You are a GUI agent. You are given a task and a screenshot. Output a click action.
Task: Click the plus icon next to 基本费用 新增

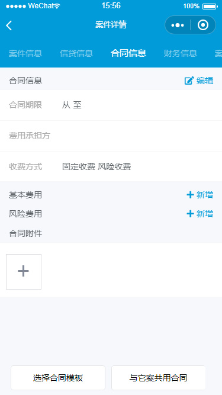point(190,195)
